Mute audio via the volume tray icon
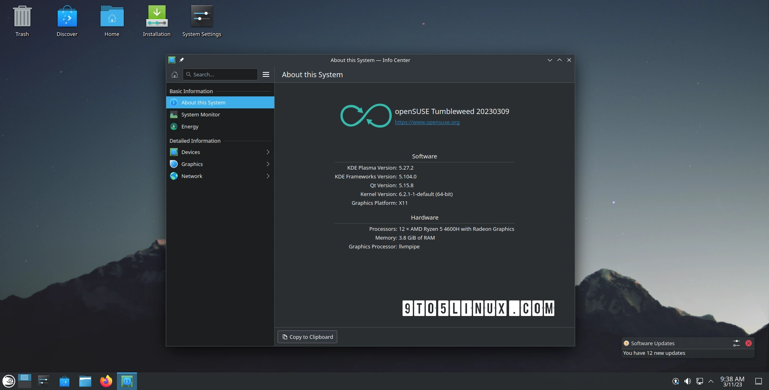 (688, 381)
